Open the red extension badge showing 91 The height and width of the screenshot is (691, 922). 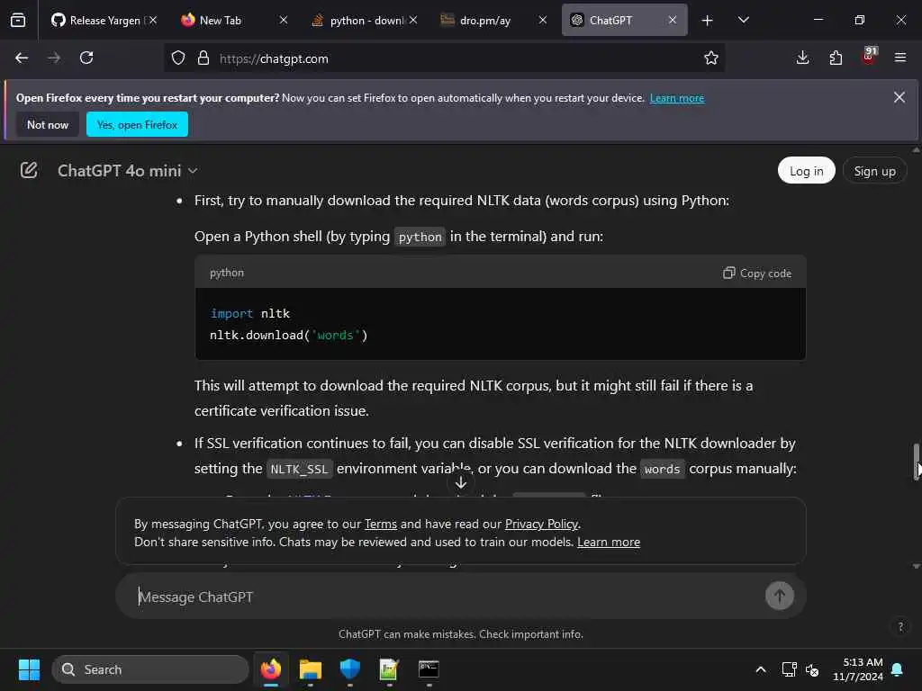869,56
